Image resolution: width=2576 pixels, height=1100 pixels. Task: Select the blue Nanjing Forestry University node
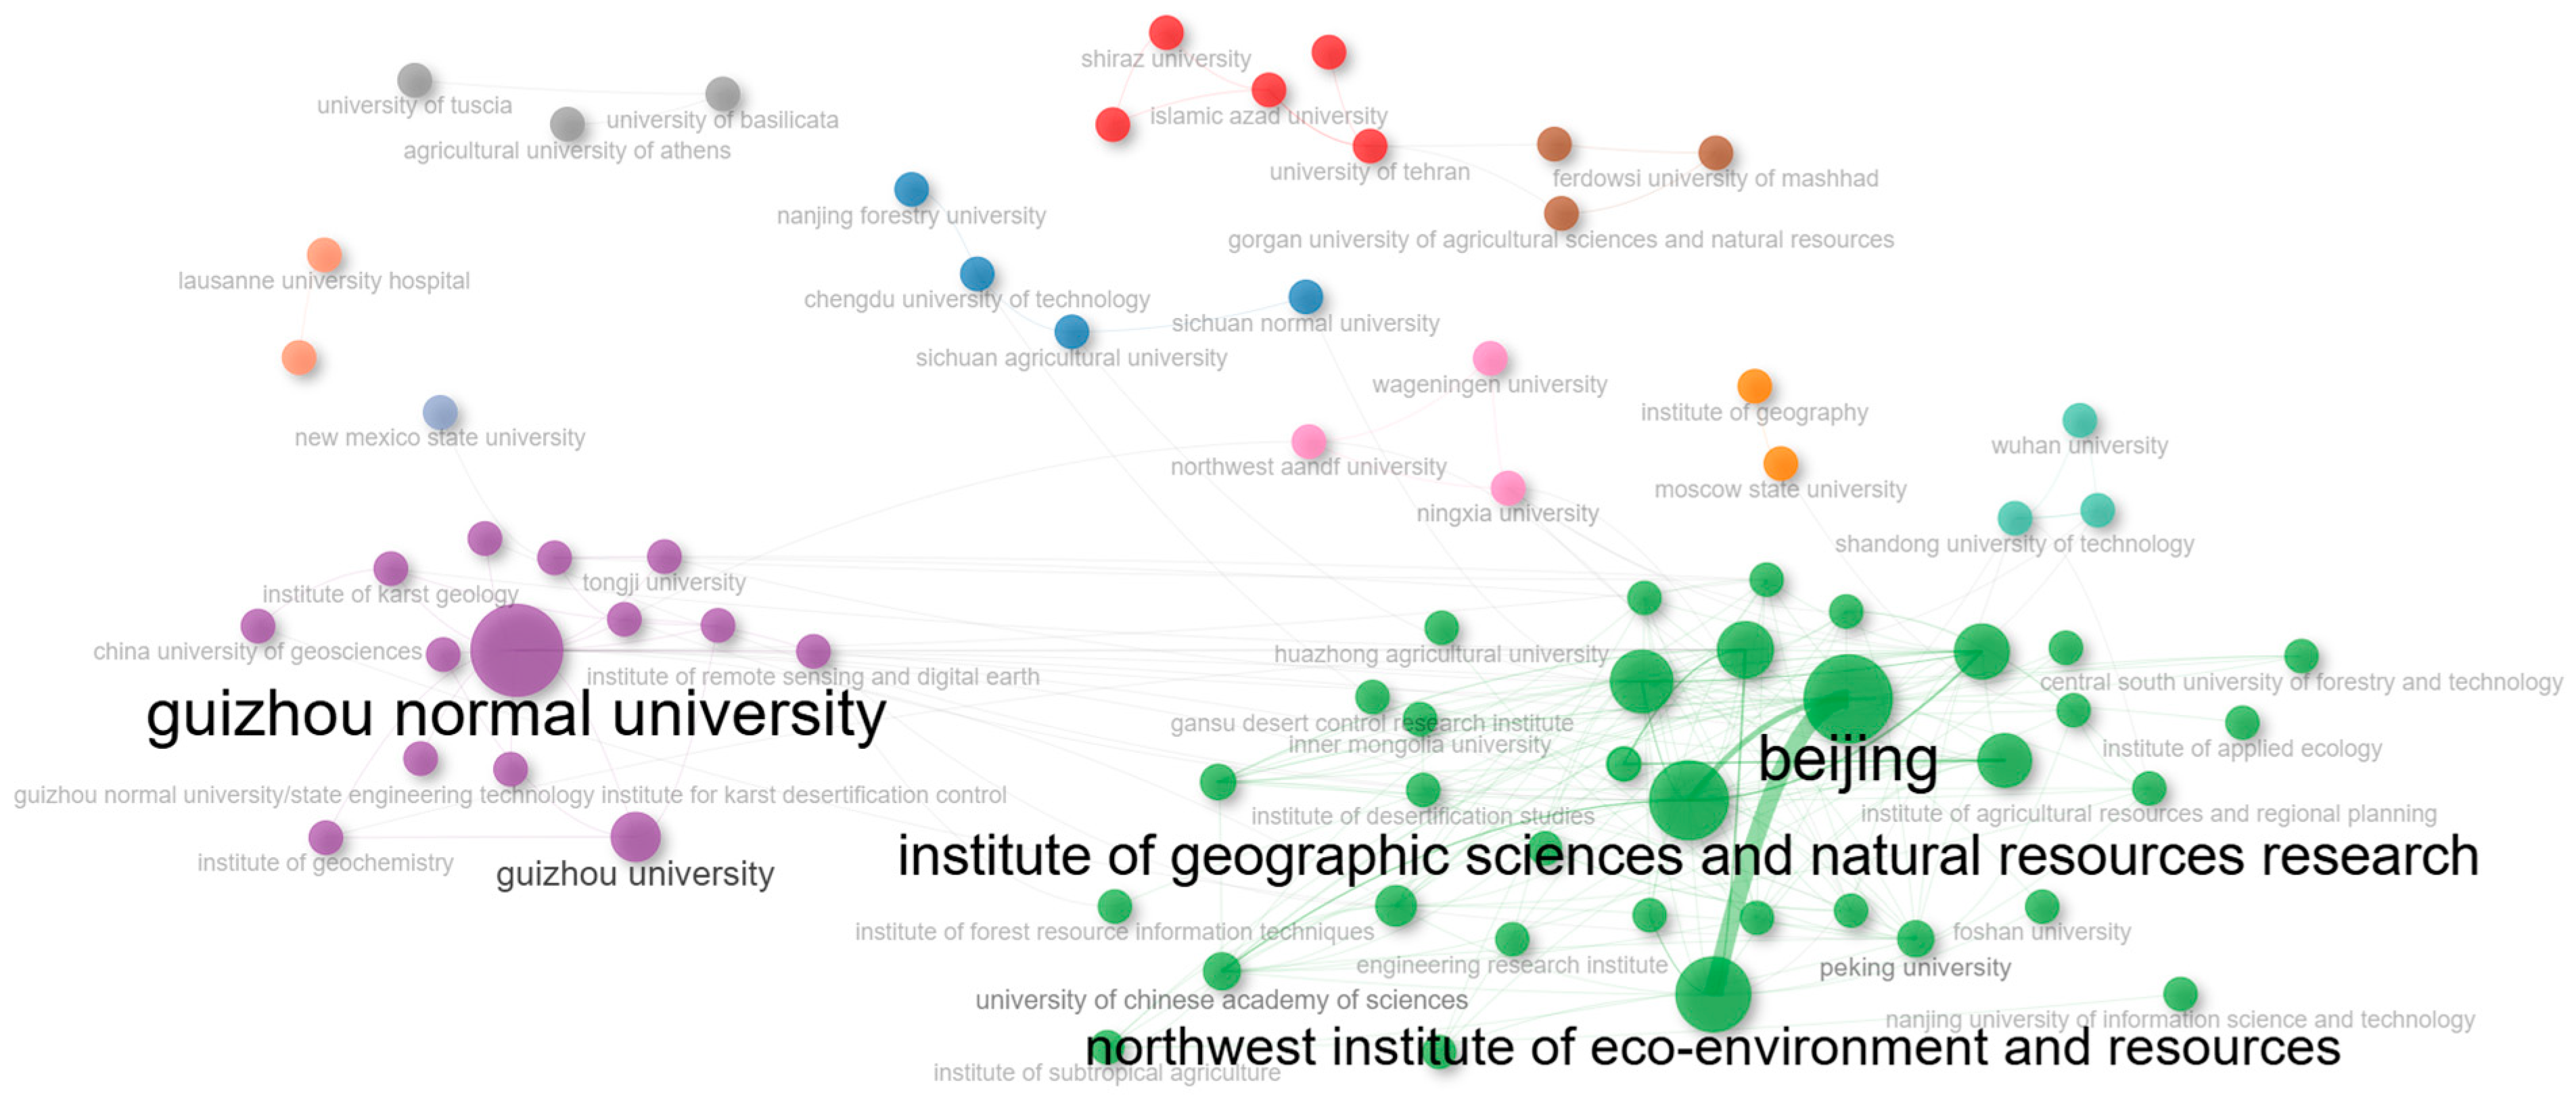[x=911, y=189]
